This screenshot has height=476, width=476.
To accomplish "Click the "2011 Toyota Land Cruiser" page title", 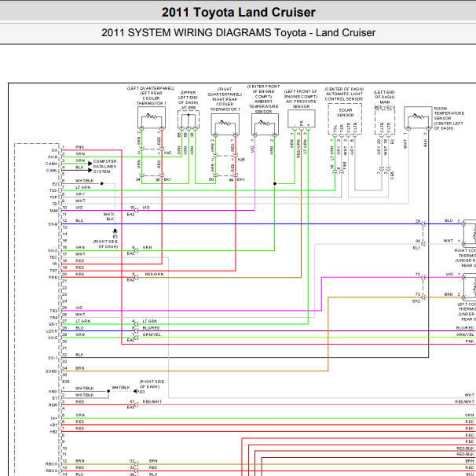I will click(238, 13).
